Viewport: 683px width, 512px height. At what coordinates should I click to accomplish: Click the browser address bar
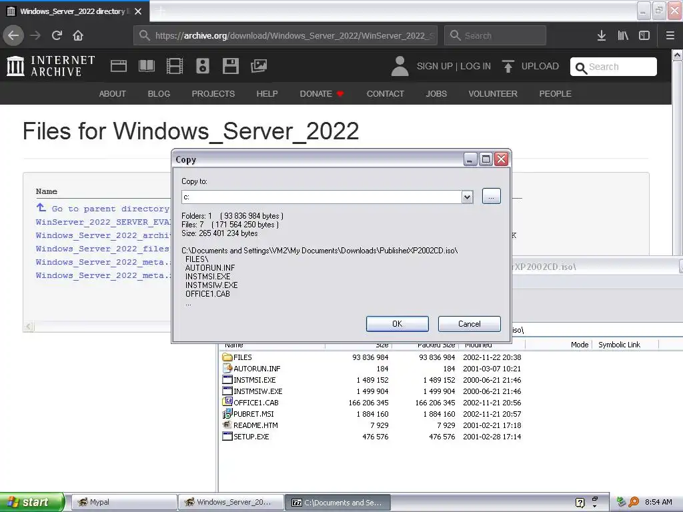tap(285, 36)
